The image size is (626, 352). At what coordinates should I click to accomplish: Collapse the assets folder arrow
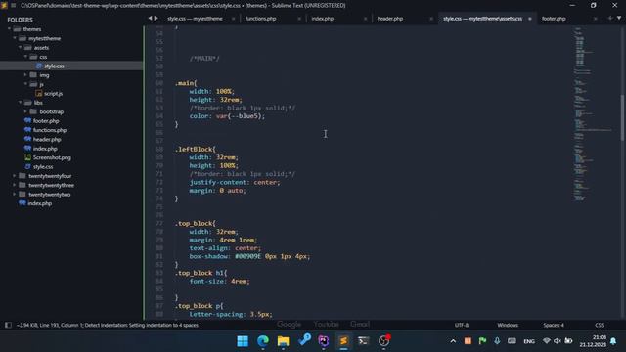click(20, 48)
